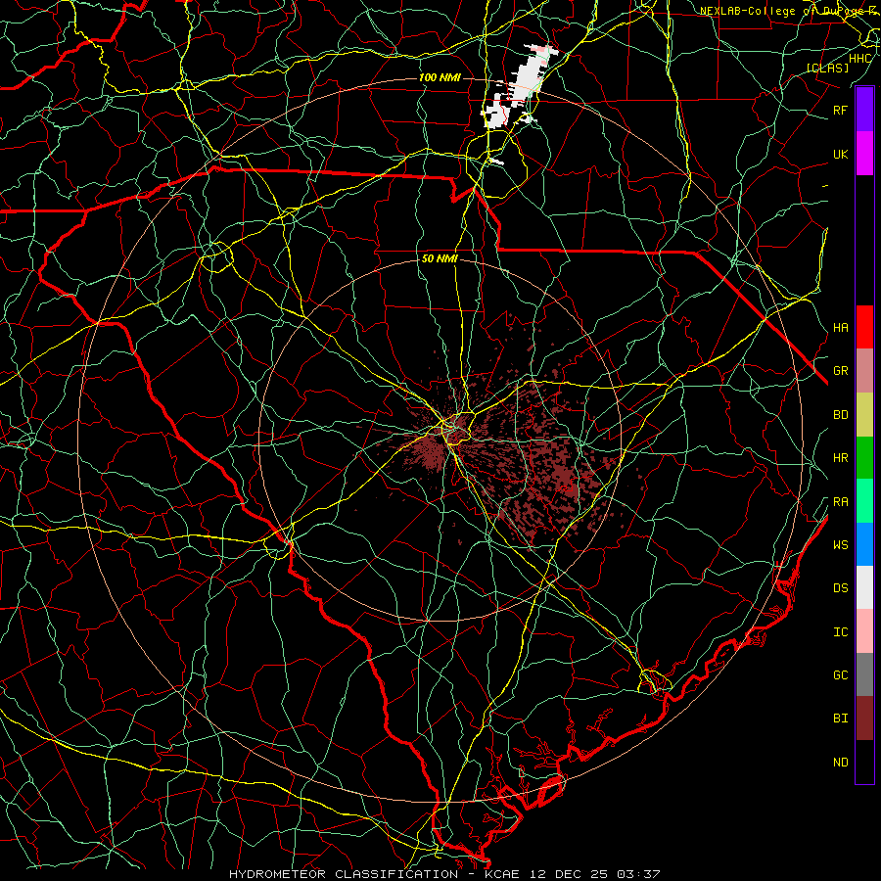
Task: Click the 100 NMI range ring label
Action: pos(440,77)
